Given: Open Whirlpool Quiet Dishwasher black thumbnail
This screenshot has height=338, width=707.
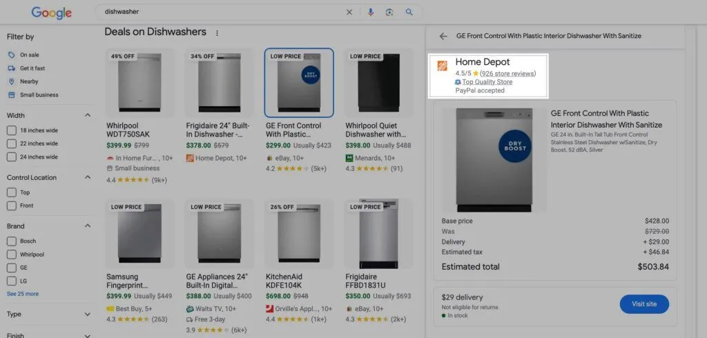Looking at the screenshot, I should 379,83.
